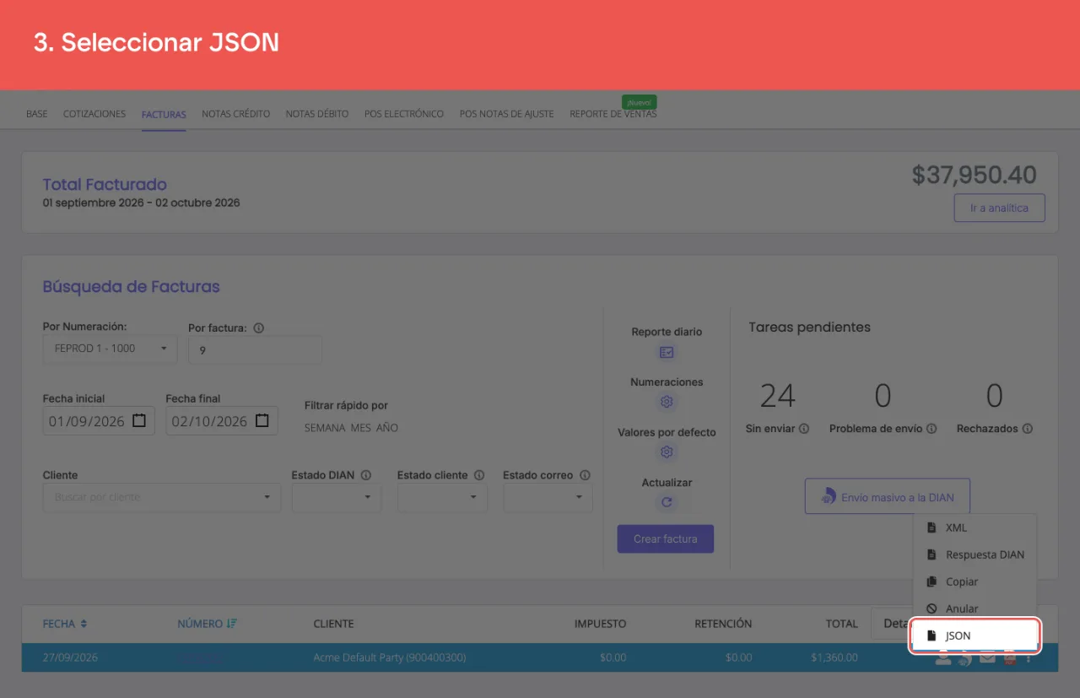Open the Fecha final calendar picker icon
This screenshot has height=698, width=1080.
(x=262, y=420)
